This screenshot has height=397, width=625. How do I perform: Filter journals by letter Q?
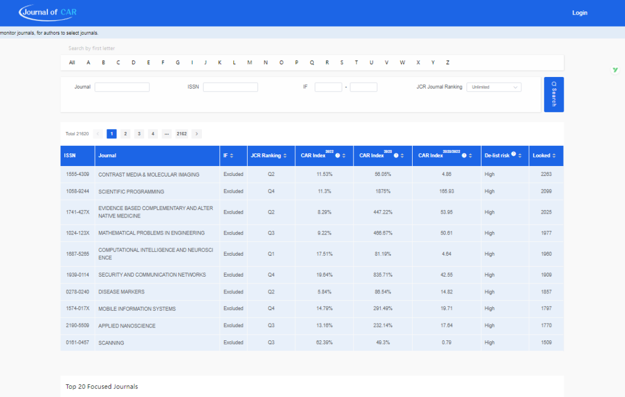click(312, 63)
